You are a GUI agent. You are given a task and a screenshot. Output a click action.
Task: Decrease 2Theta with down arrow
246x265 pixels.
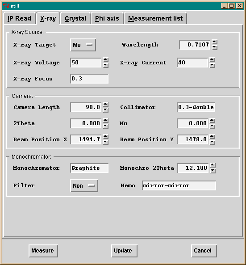click(106, 126)
